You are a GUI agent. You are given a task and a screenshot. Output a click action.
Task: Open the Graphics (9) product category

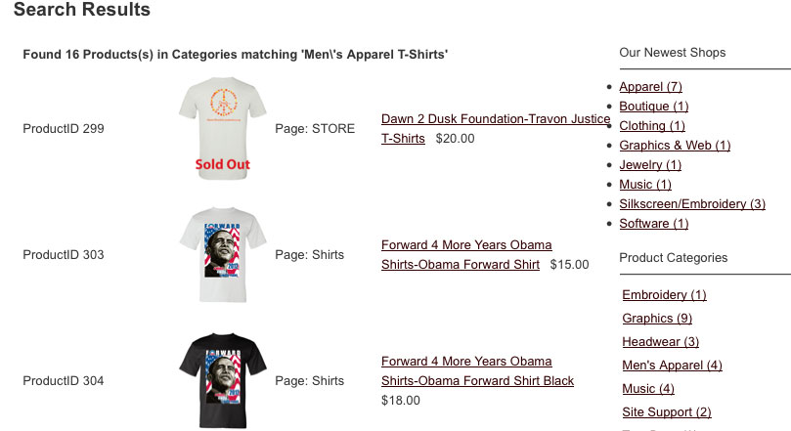[x=657, y=319]
